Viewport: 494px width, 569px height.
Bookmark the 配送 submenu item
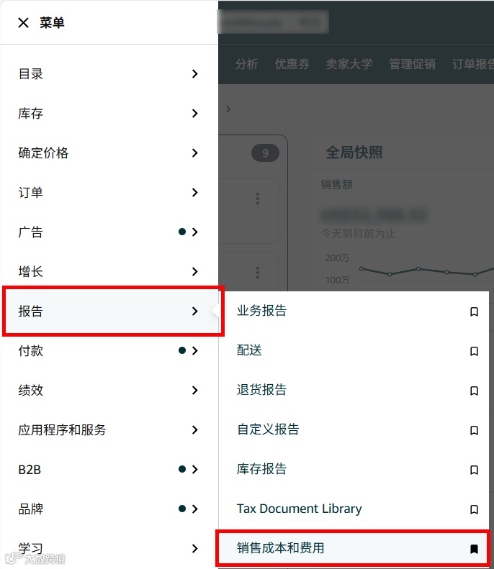(474, 351)
